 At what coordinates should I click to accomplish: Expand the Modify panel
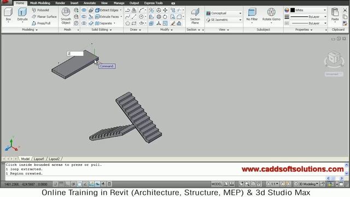click(x=166, y=30)
